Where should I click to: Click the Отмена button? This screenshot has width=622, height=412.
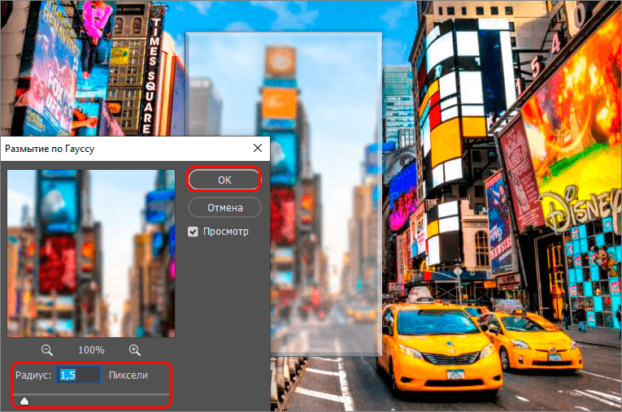click(x=224, y=207)
